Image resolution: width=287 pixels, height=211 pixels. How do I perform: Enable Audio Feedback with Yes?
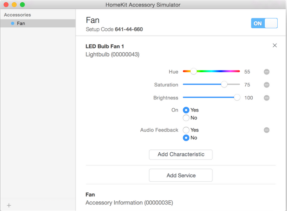point(186,130)
